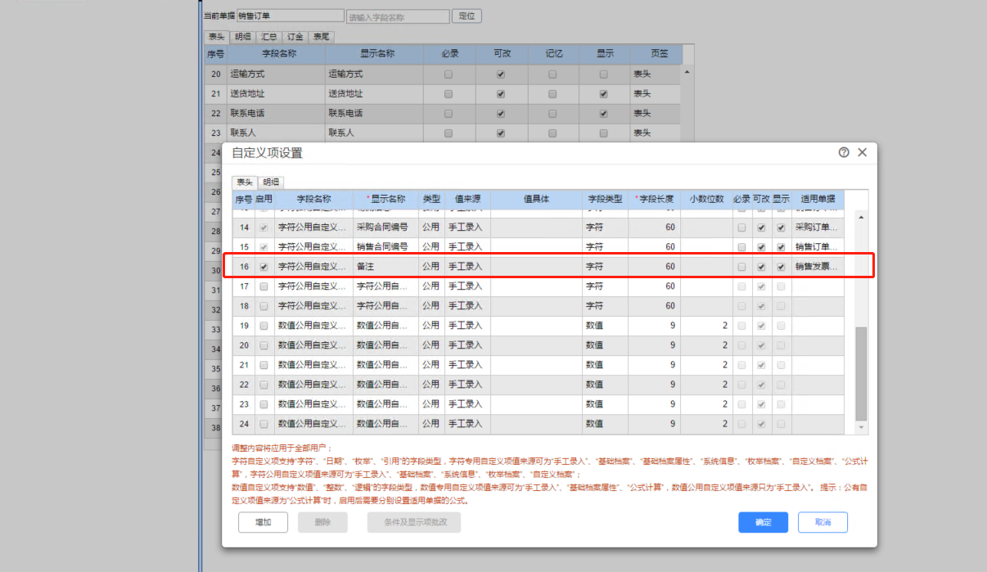
Task: Enable 启用 checkbox for dialog row 23
Action: point(264,404)
